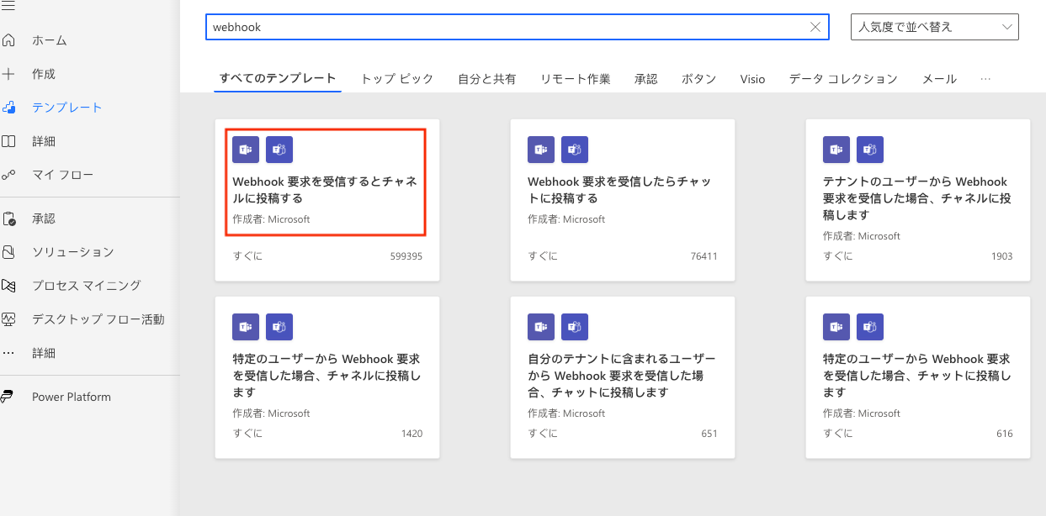Open the 人気度で並べ替え sort dropdown
1046x516 pixels.
click(935, 27)
